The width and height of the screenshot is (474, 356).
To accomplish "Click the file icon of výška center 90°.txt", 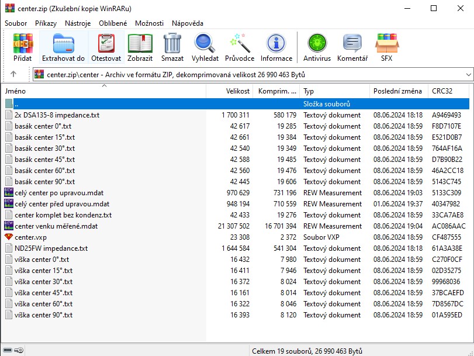I will click(x=9, y=315).
